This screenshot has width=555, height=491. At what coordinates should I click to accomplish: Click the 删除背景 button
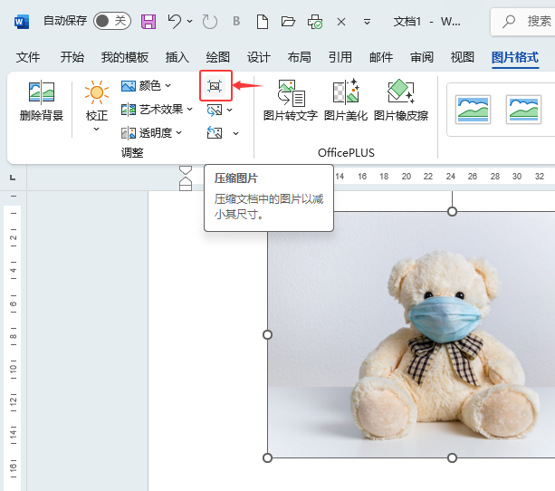tap(42, 101)
